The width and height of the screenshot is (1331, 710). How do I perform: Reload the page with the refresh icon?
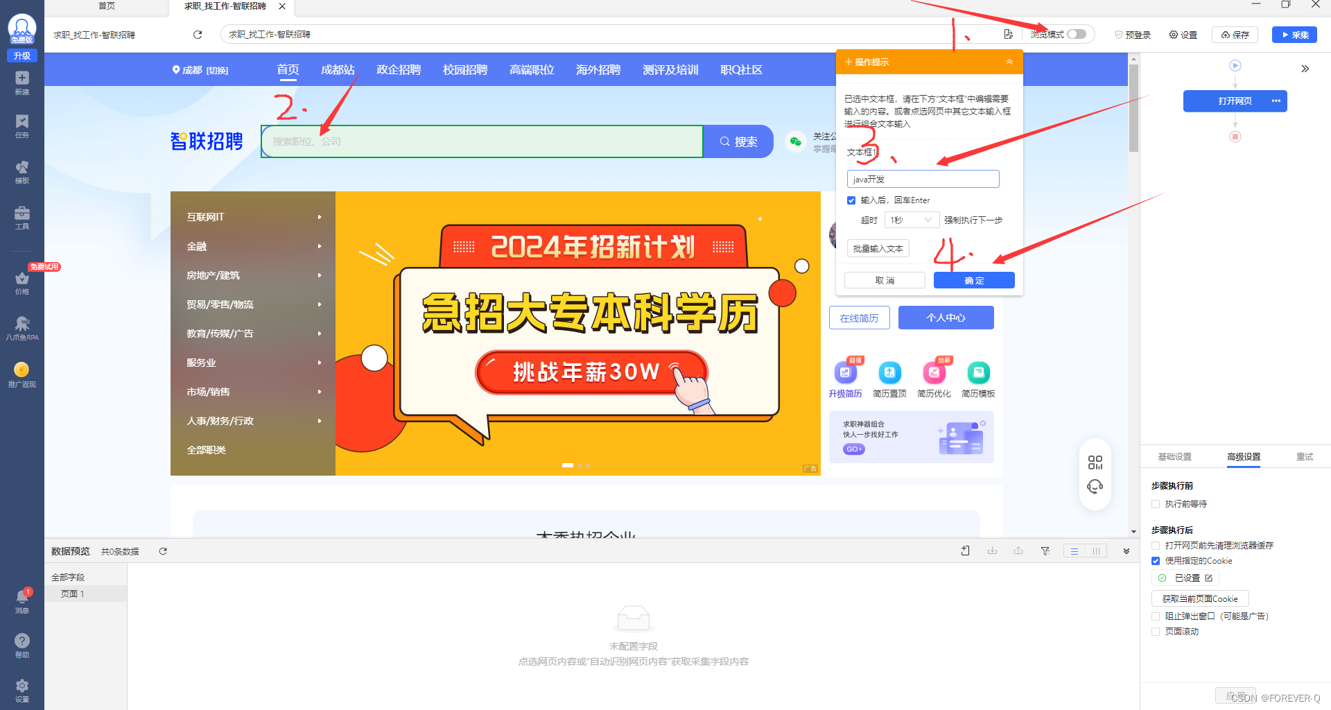click(x=198, y=34)
